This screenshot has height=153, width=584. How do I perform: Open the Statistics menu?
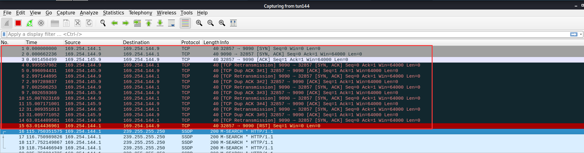point(113,13)
